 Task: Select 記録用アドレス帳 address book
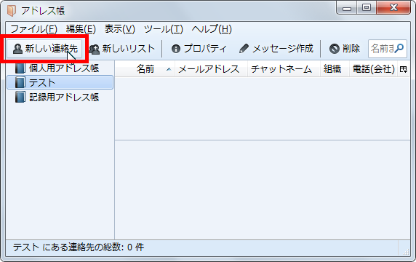point(60,97)
